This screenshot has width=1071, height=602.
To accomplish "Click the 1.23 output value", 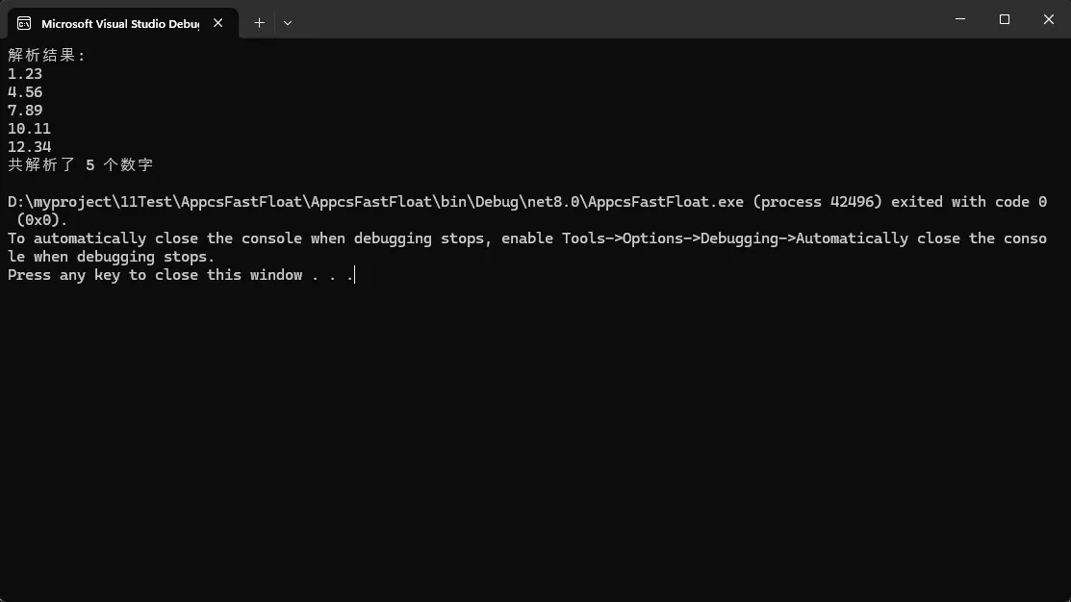I will (25, 74).
